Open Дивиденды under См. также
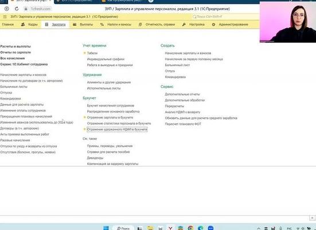 coord(95,158)
